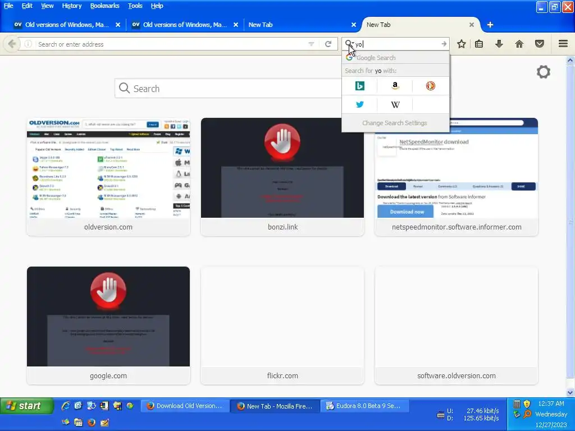This screenshot has width=575, height=431.
Task: Open the bookmarks list icon
Action: pos(479,44)
